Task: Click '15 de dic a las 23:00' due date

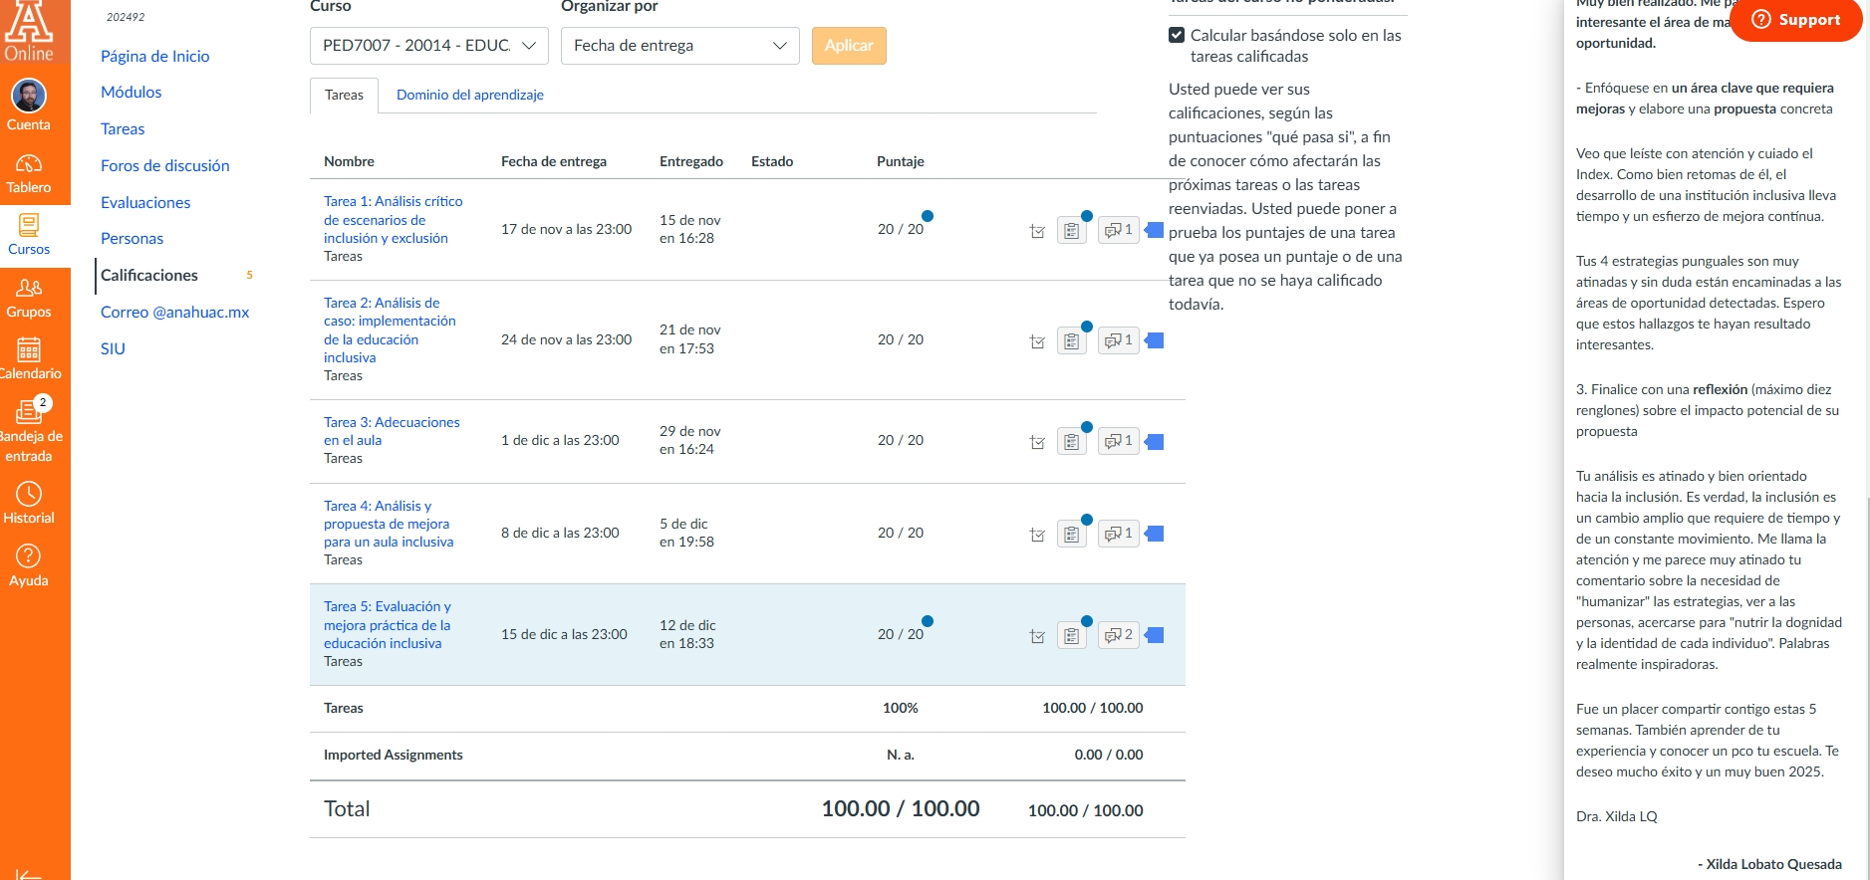Action: click(x=564, y=634)
